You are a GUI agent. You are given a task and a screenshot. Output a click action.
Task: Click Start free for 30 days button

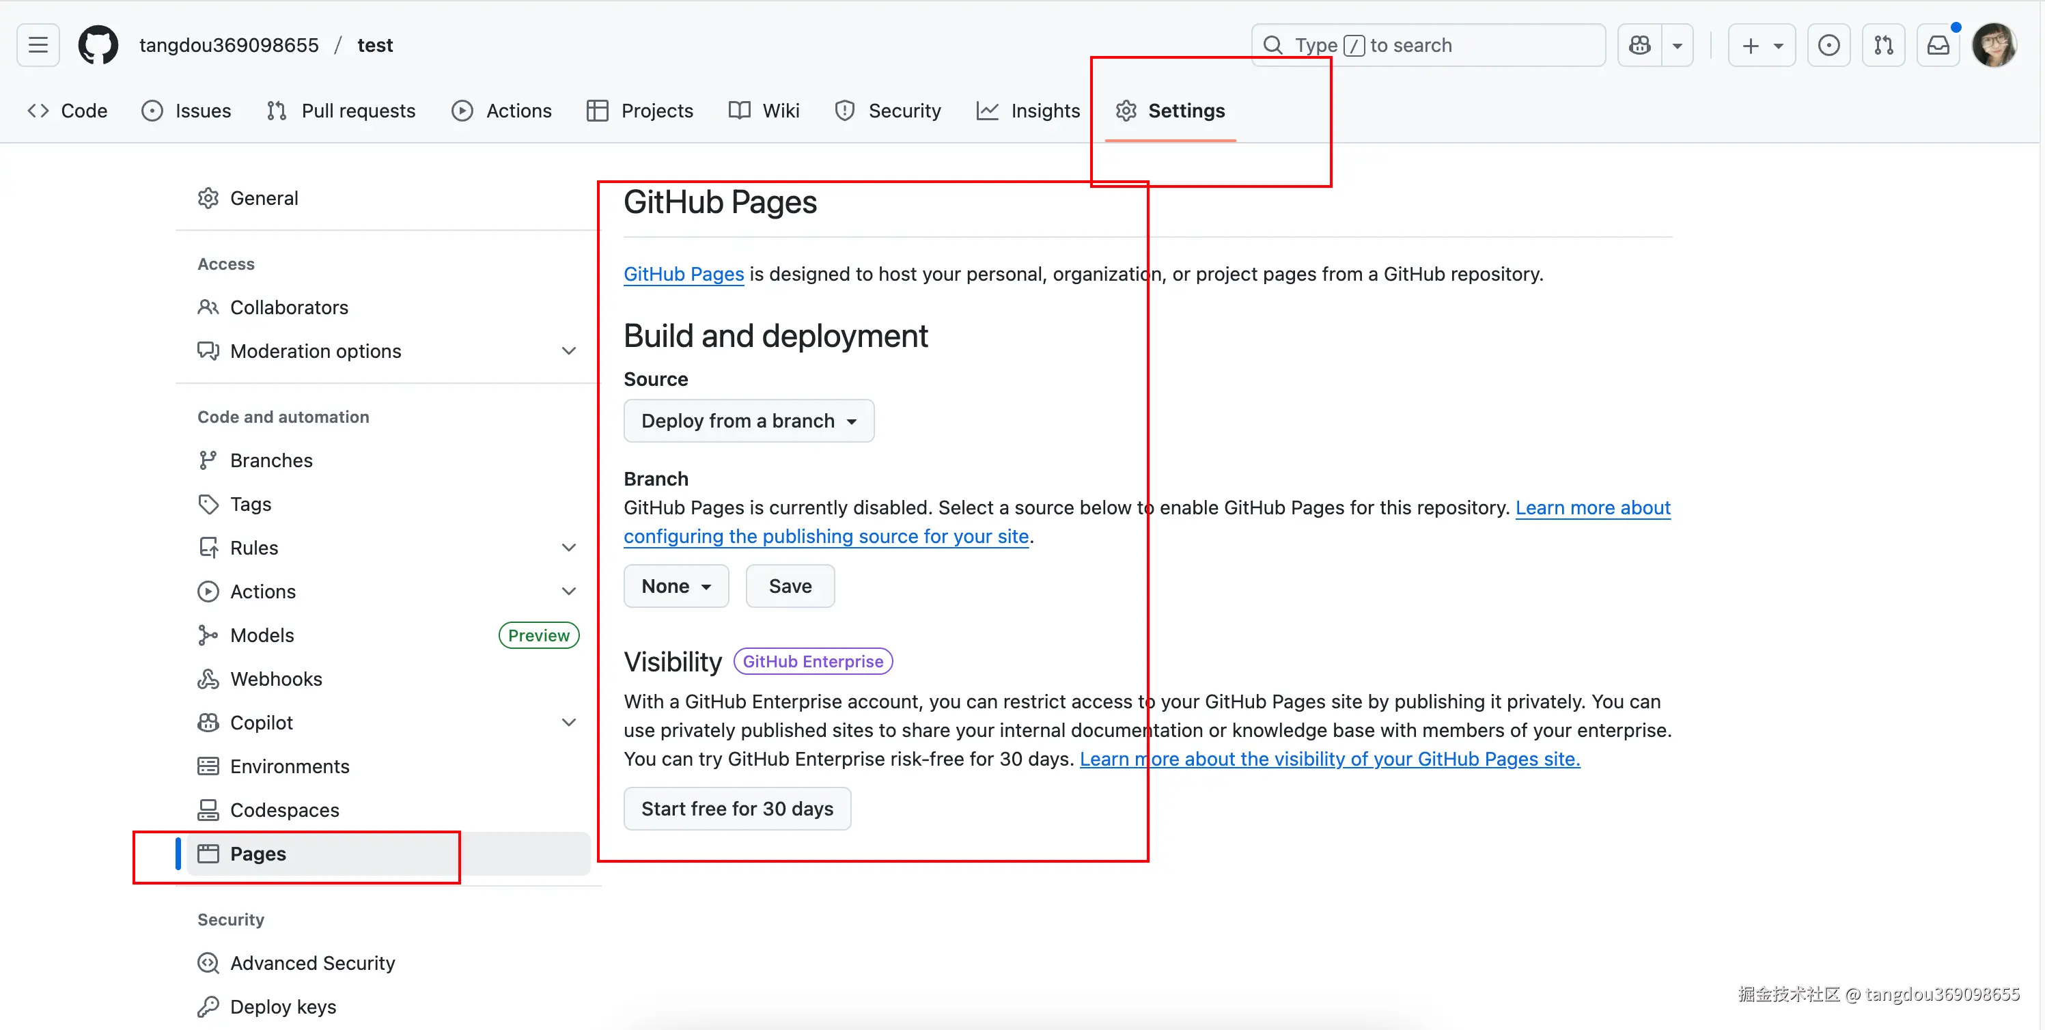(x=737, y=809)
